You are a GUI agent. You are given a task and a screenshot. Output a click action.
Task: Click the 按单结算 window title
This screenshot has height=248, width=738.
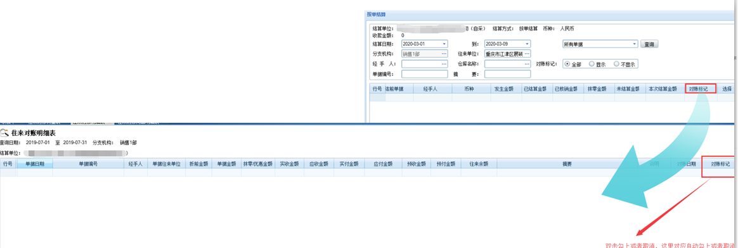377,15
